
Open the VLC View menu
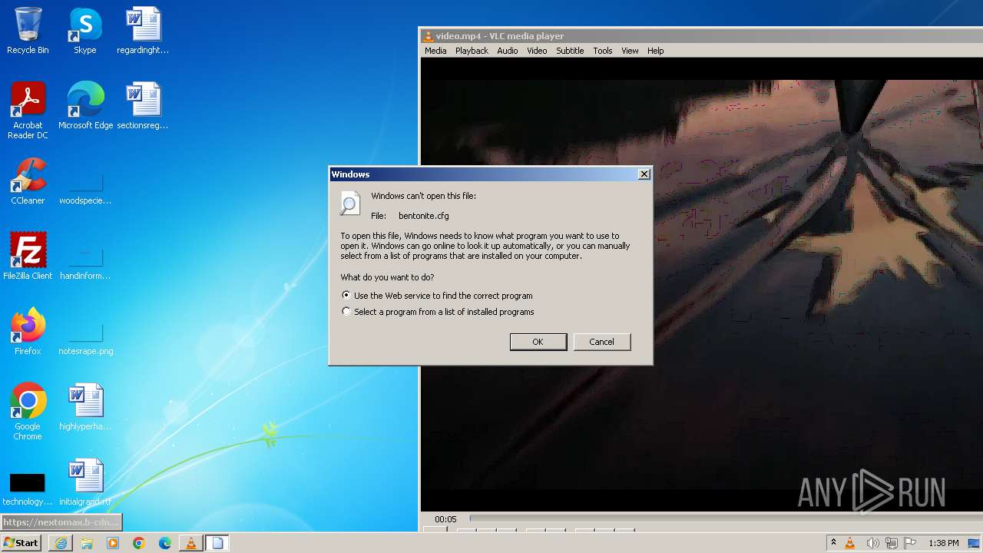tap(630, 51)
